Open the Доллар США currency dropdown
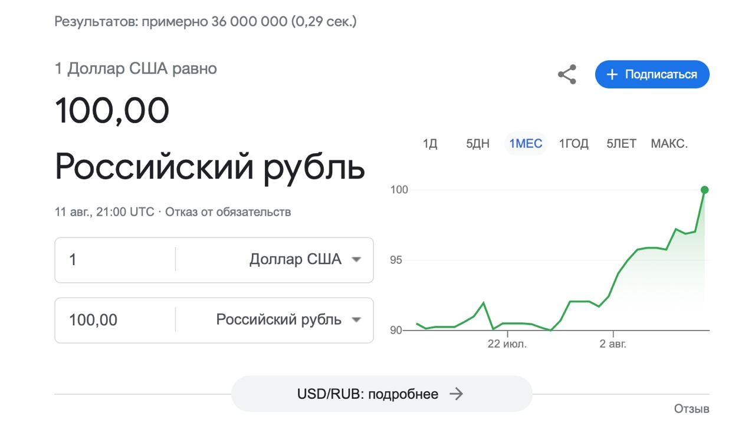 coord(304,260)
